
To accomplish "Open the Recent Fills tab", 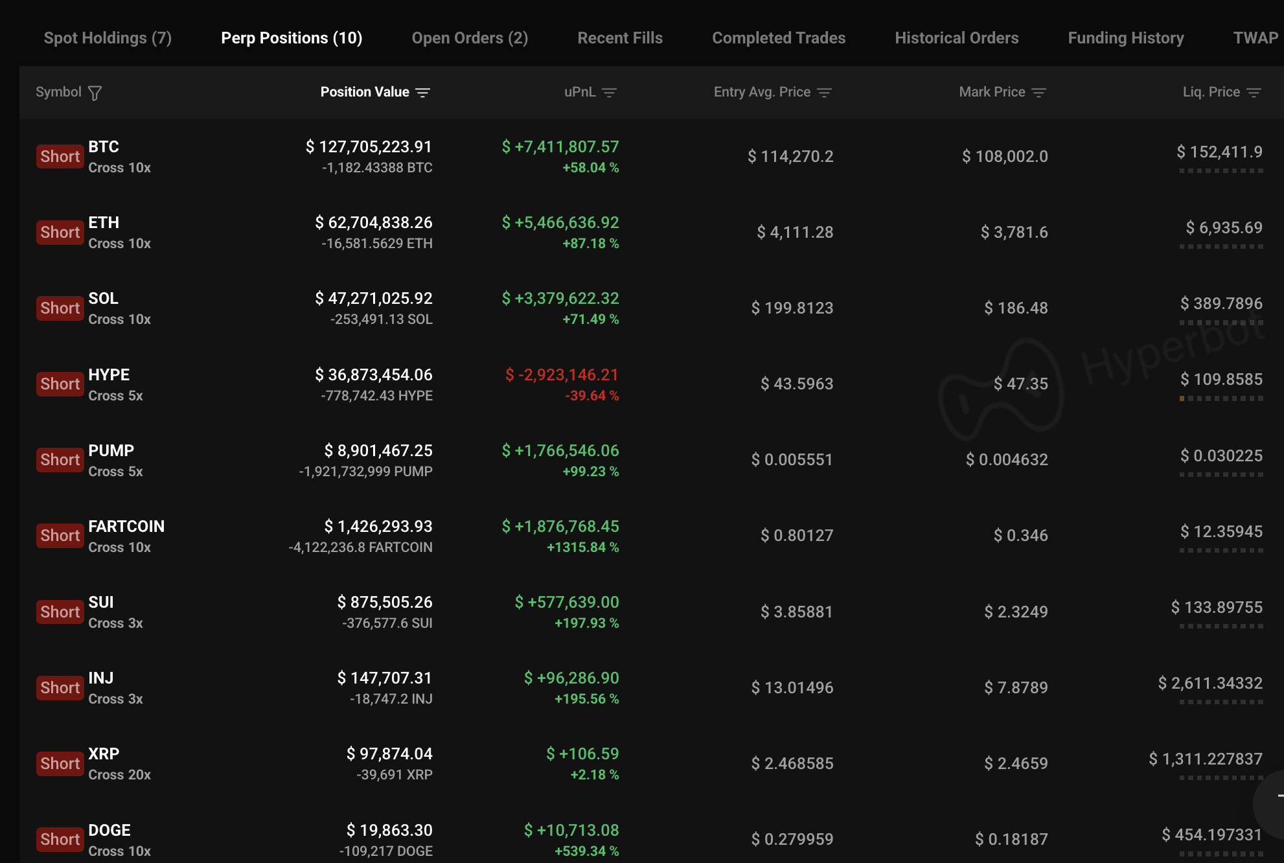I will 620,38.
